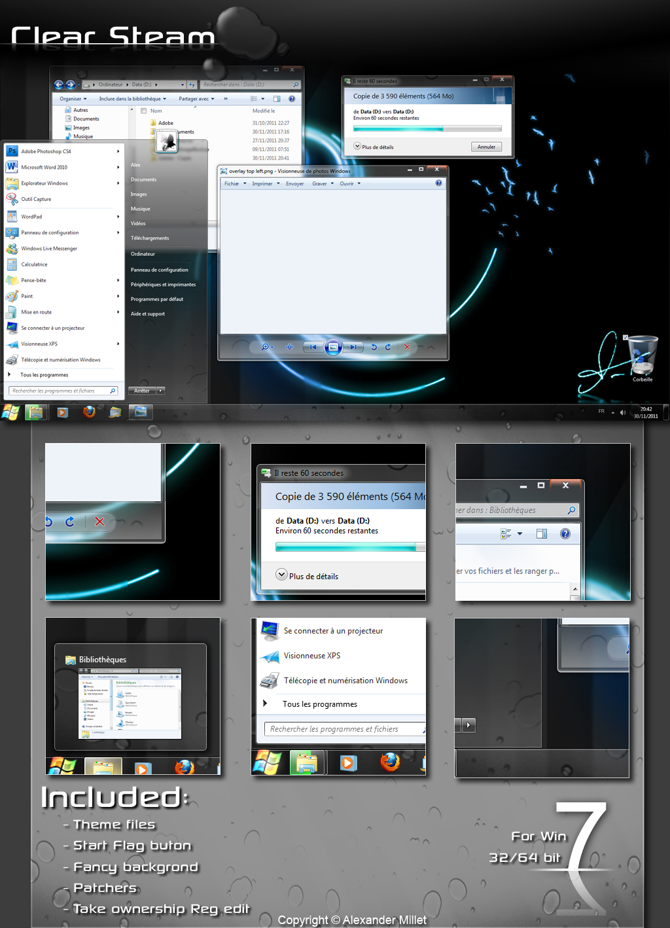This screenshot has width=670, height=928.
Task: Go to next image in photo viewer
Action: (x=353, y=347)
